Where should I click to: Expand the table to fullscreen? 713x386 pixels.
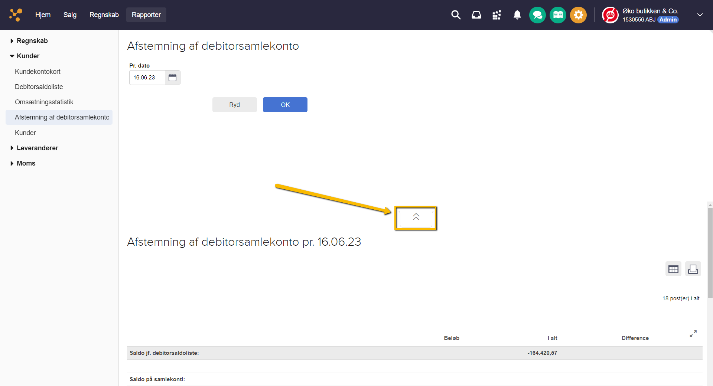693,334
